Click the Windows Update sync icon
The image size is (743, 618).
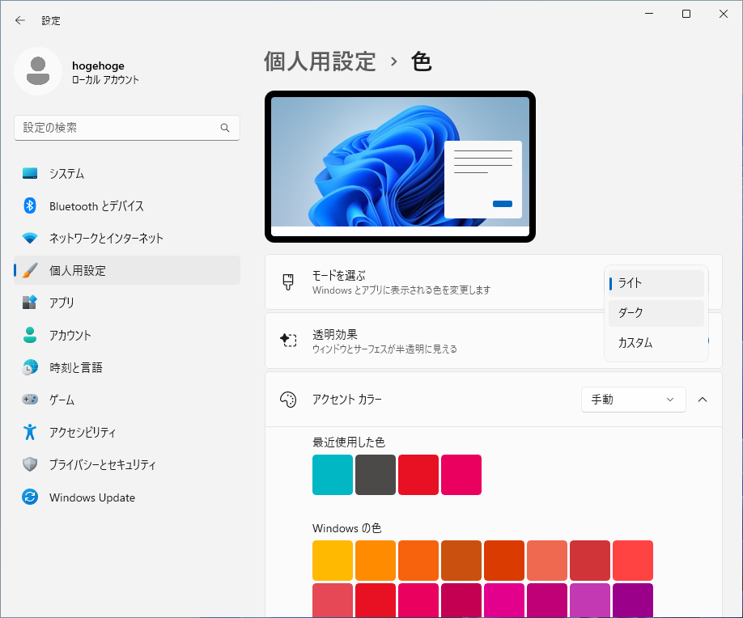(30, 497)
